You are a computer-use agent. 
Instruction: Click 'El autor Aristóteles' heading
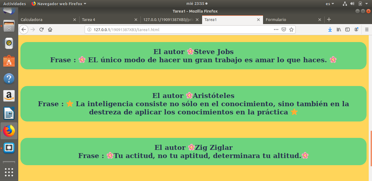pos(194,96)
